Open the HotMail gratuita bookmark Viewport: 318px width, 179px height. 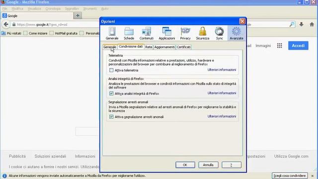(64, 33)
